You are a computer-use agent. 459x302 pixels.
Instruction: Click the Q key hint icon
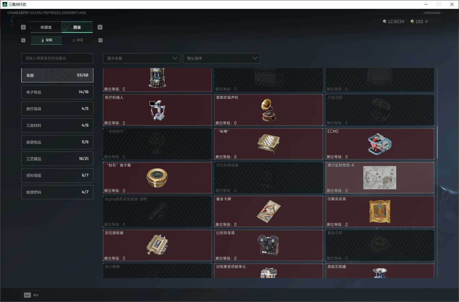point(23,27)
